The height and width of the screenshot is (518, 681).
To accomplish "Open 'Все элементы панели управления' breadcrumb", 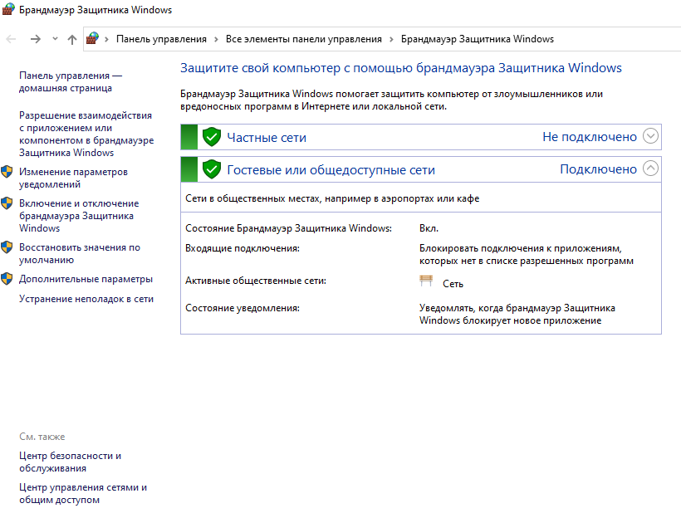I will (x=304, y=39).
